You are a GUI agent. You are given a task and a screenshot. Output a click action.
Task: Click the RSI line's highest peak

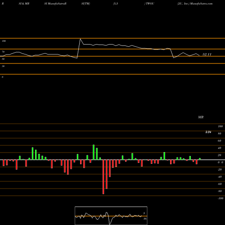(x=80, y=39)
